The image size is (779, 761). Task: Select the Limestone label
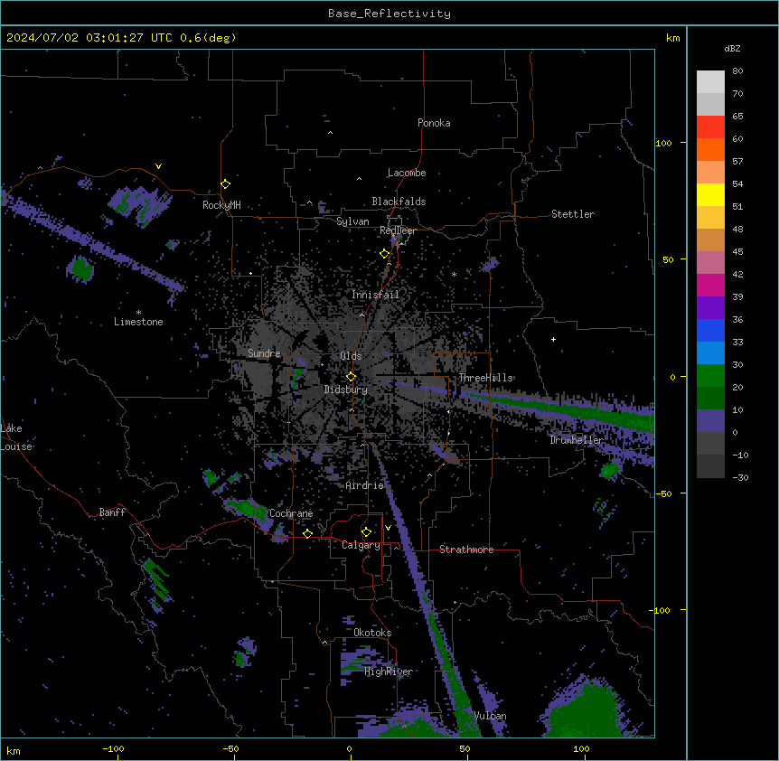point(138,322)
